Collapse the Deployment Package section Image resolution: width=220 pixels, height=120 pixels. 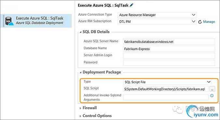click(80, 73)
